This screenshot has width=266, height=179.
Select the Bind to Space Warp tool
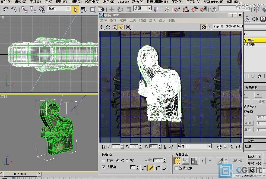coord(42,9)
